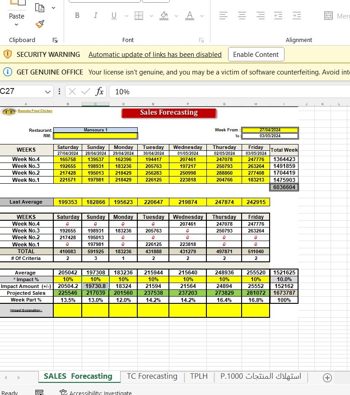This screenshot has height=395, width=350.
Task: Open Clipboard pane dialog launcher
Action: [x=55, y=40]
